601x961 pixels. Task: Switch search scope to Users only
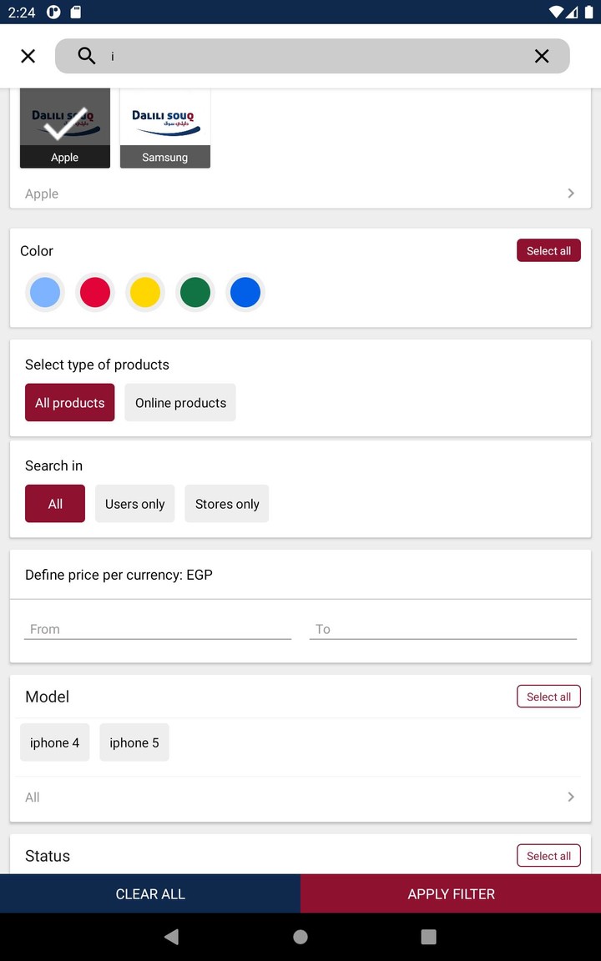134,504
